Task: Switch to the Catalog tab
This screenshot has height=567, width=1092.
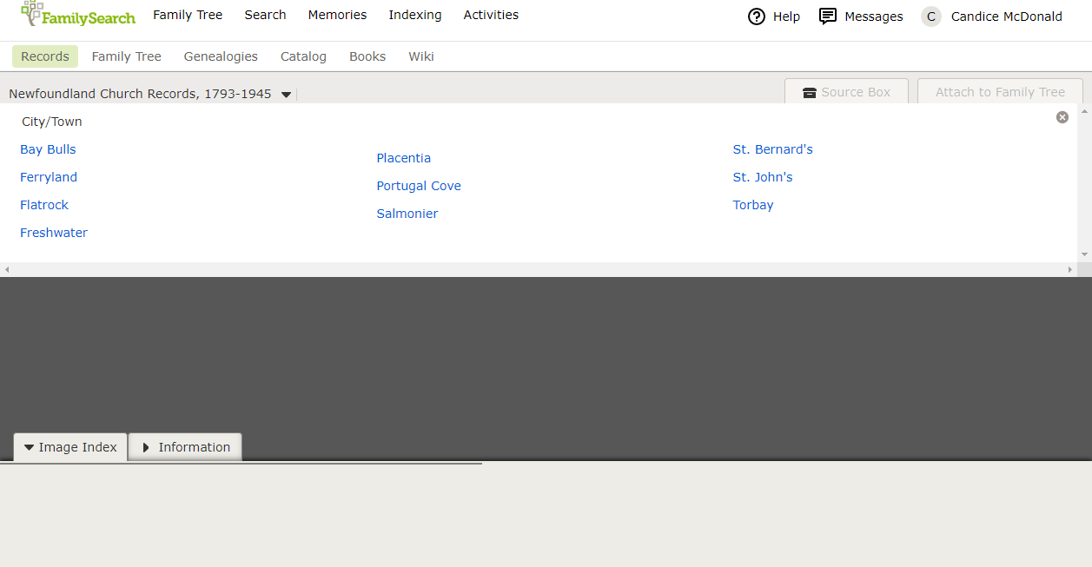Action: tap(303, 56)
